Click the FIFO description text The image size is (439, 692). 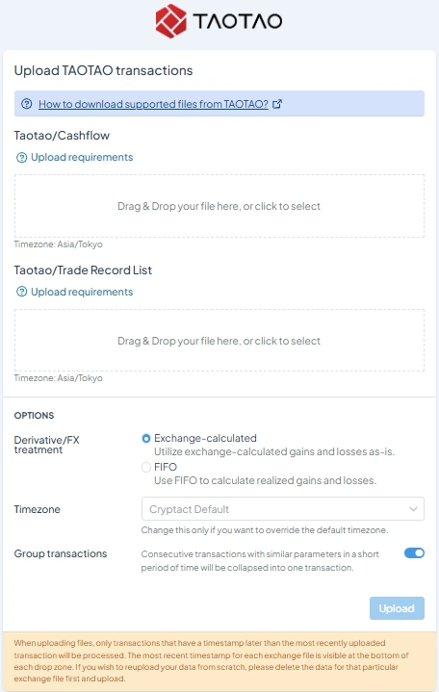265,480
